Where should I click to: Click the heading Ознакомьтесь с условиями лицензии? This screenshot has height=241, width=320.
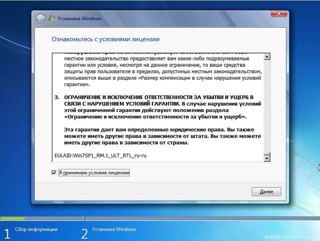[x=106, y=39]
